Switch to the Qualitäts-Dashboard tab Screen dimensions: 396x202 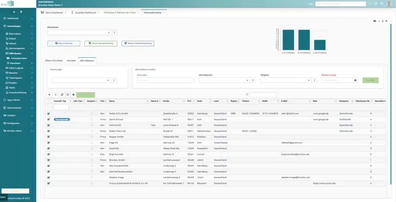tap(85, 13)
